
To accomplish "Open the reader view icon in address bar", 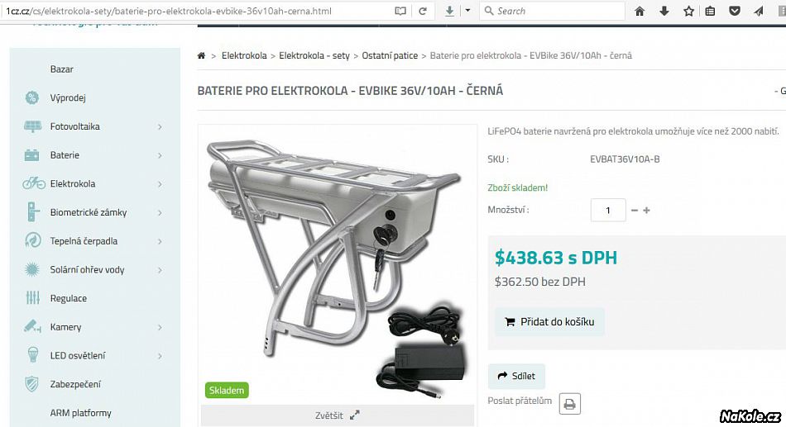I will 400,11.
